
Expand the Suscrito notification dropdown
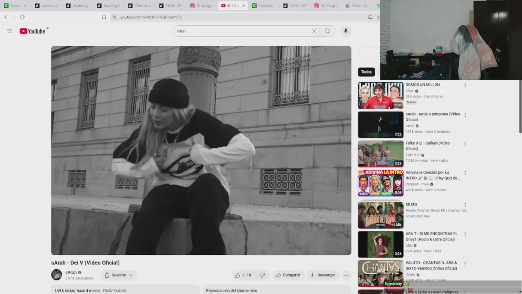coord(119,275)
